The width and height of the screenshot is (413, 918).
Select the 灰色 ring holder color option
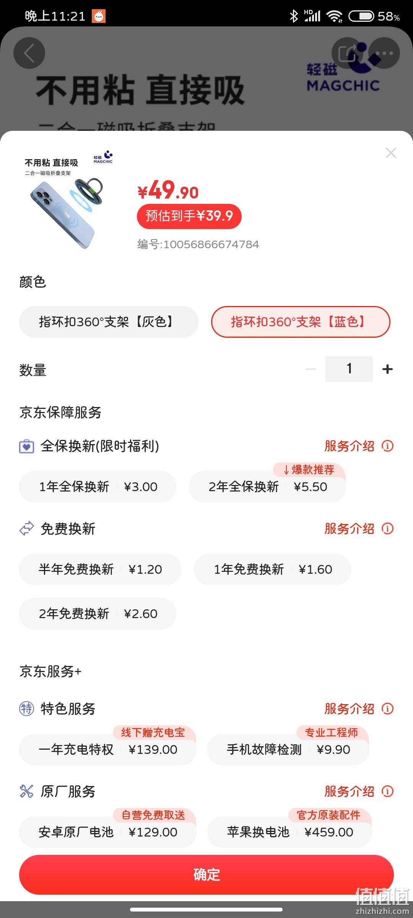tap(109, 322)
